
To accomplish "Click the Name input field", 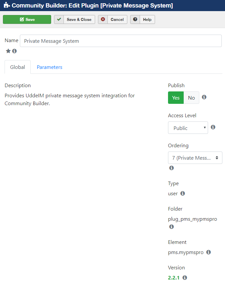I will [x=121, y=41].
